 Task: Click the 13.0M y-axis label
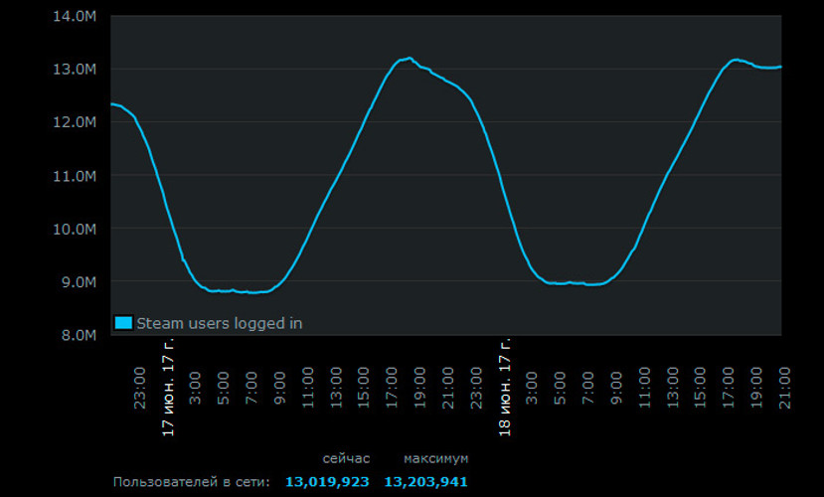(x=75, y=70)
